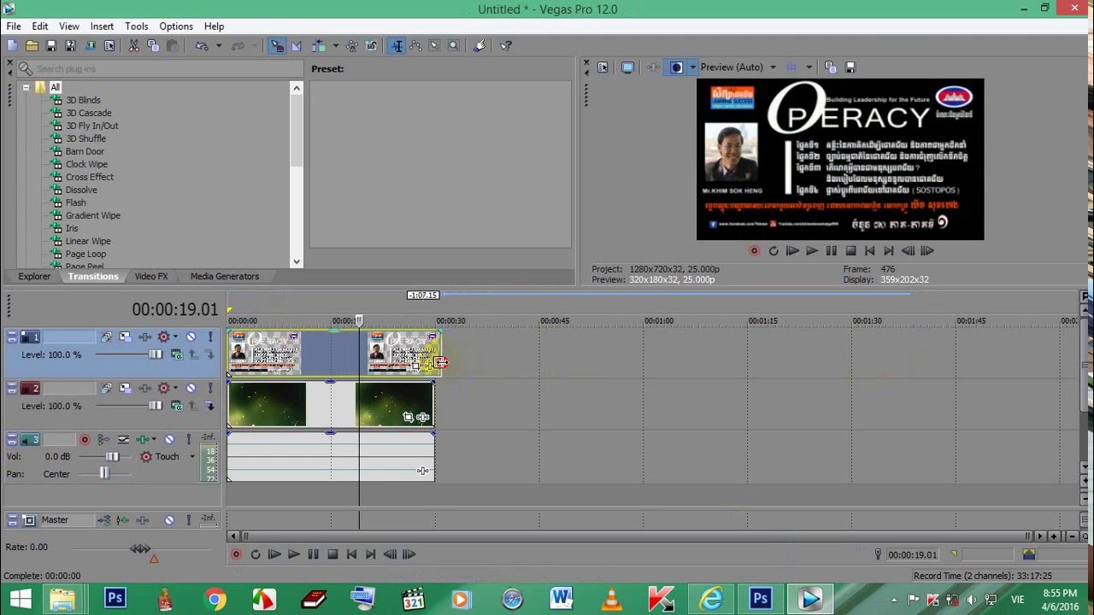The height and width of the screenshot is (615, 1094).
Task: Mute video track 1
Action: [x=191, y=337]
